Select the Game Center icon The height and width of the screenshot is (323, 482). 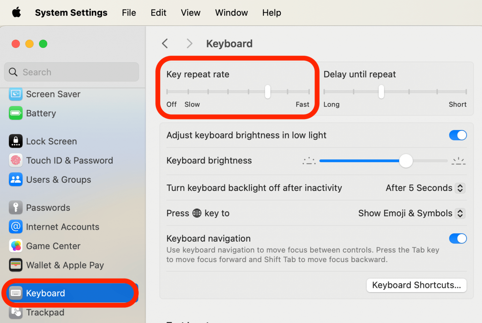coord(16,246)
